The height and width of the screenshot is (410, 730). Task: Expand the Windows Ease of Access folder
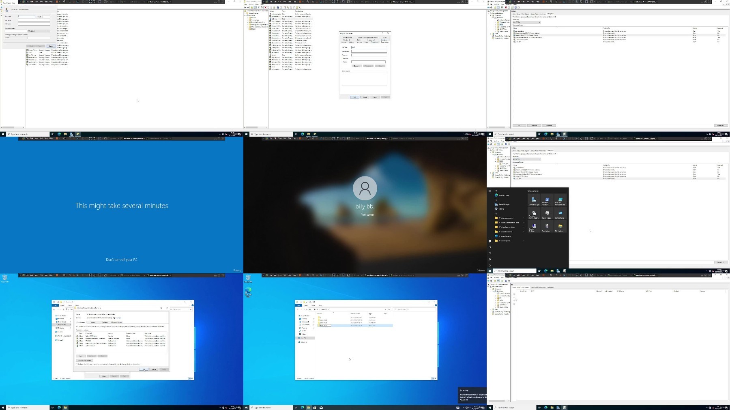509,227
